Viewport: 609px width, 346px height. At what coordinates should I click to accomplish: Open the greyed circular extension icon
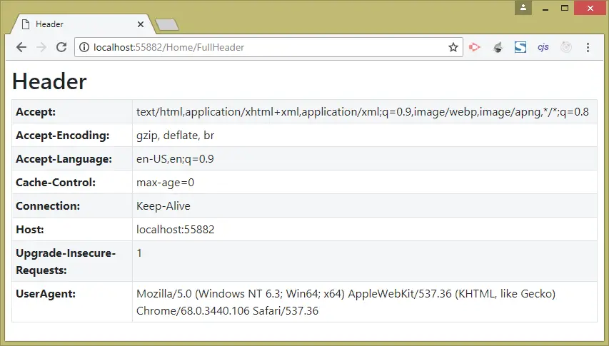coord(566,47)
